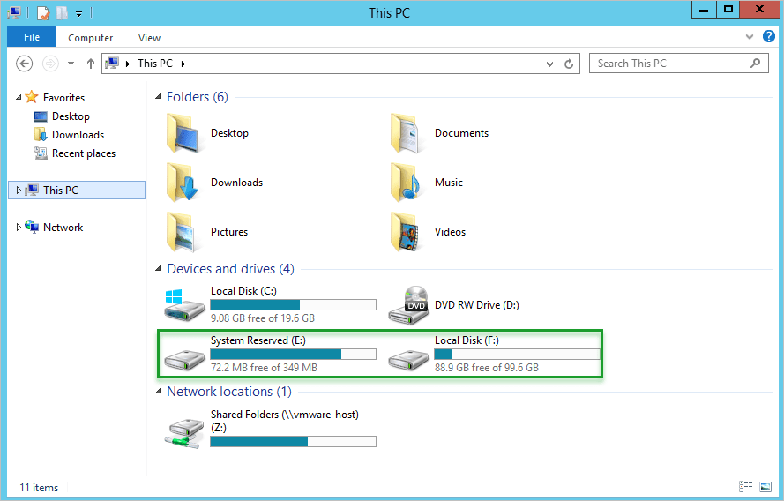Open the Music folder

point(406,183)
